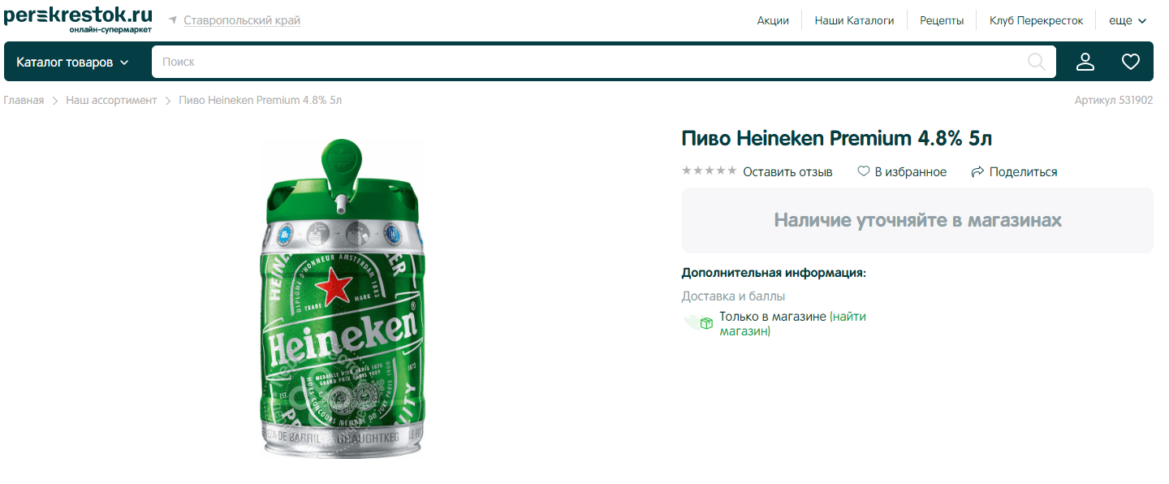Open the Акции menu item
This screenshot has width=1169, height=484.
(x=773, y=20)
